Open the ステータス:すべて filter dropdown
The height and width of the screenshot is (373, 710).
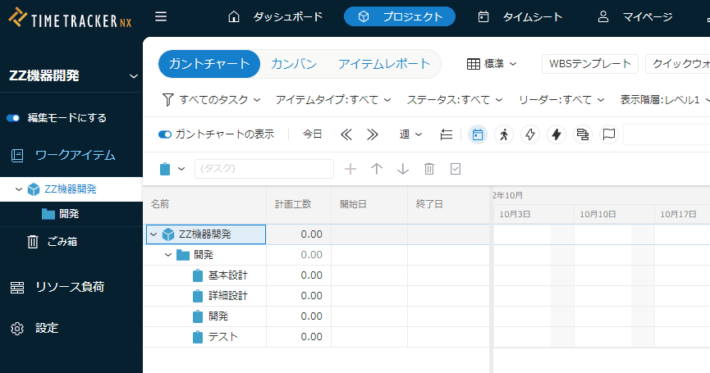454,100
